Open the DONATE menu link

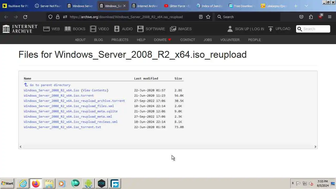click(162, 40)
